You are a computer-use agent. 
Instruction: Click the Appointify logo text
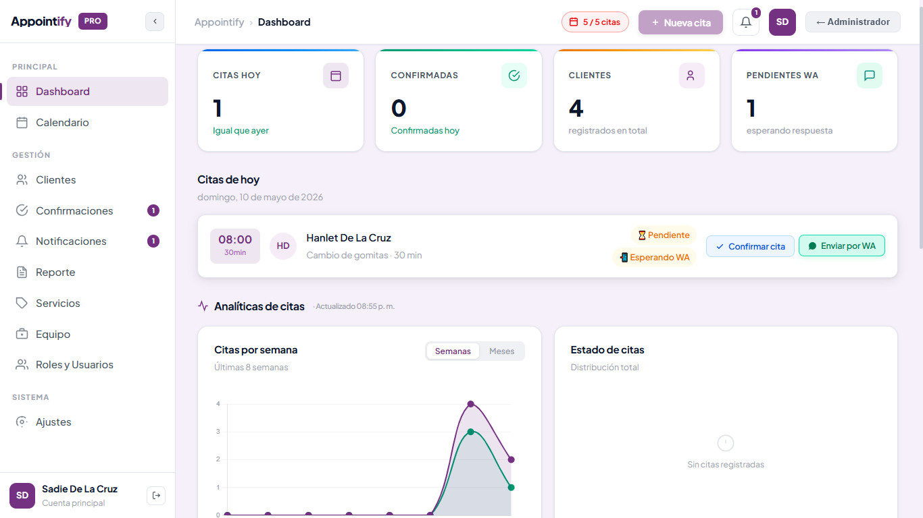(x=41, y=21)
